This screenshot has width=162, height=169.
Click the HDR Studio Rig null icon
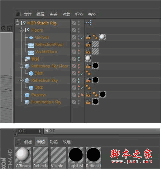pos(23,23)
